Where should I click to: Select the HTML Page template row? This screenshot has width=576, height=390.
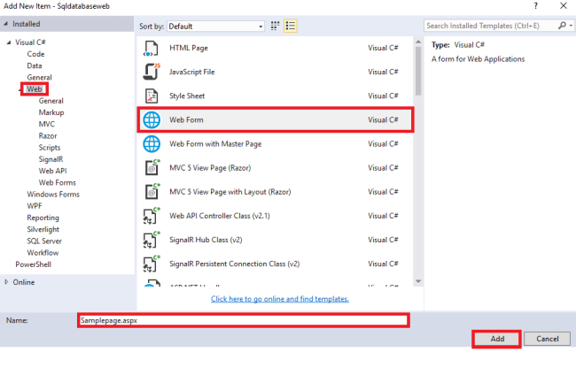tap(276, 48)
